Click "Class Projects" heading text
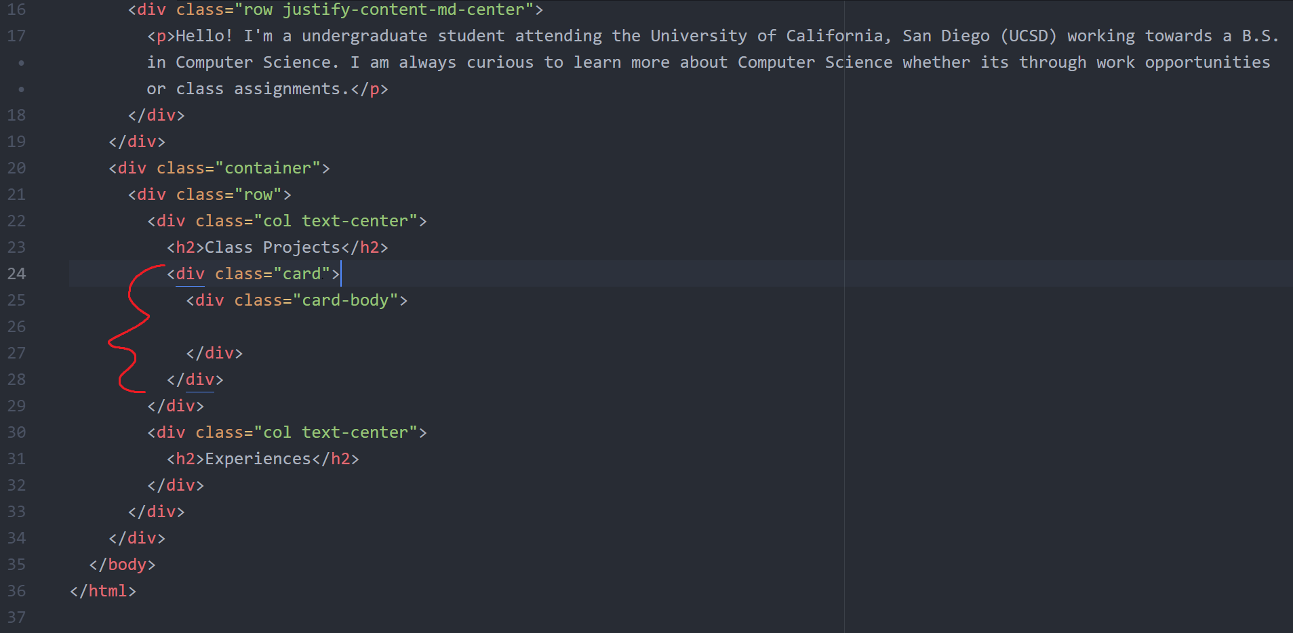 pos(272,247)
